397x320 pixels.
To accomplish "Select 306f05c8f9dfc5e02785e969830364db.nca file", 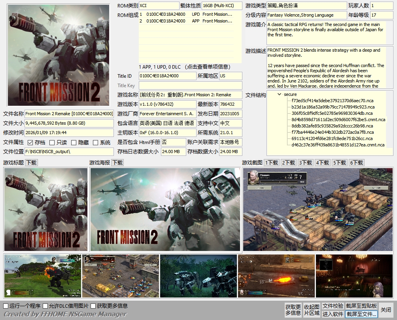I will [332, 113].
